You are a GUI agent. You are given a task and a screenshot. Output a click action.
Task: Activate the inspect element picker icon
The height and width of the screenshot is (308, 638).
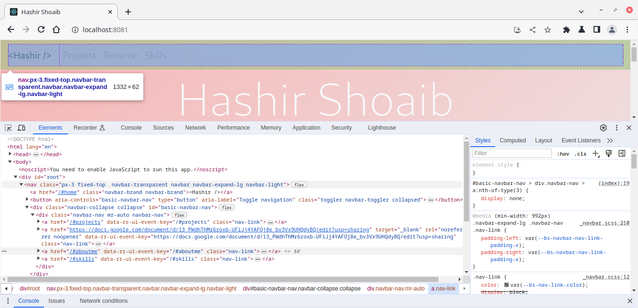point(8,128)
